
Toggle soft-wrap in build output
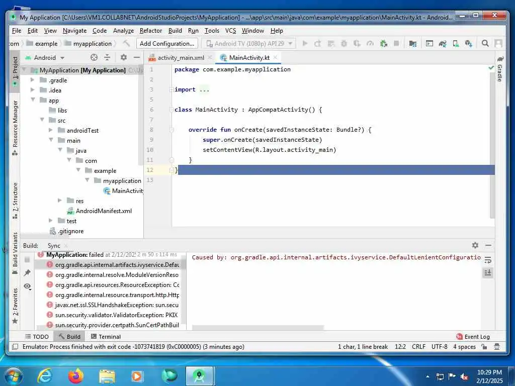(x=488, y=260)
